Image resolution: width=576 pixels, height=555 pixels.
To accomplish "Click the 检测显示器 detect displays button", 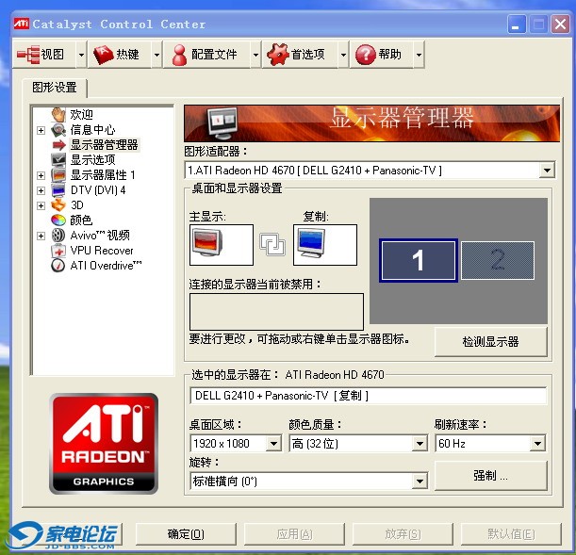I will (490, 342).
